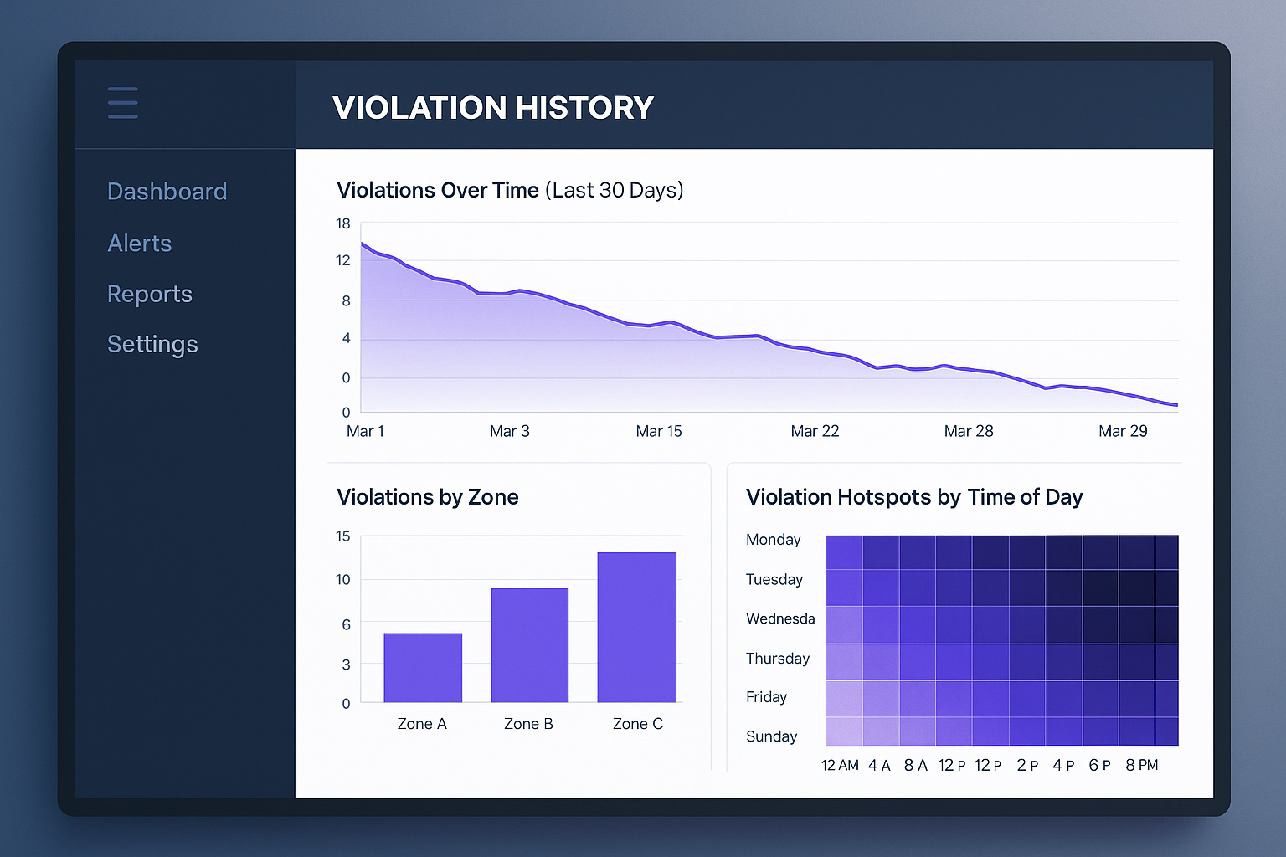The image size is (1286, 857).
Task: Open the hamburger navigation menu
Action: click(122, 102)
